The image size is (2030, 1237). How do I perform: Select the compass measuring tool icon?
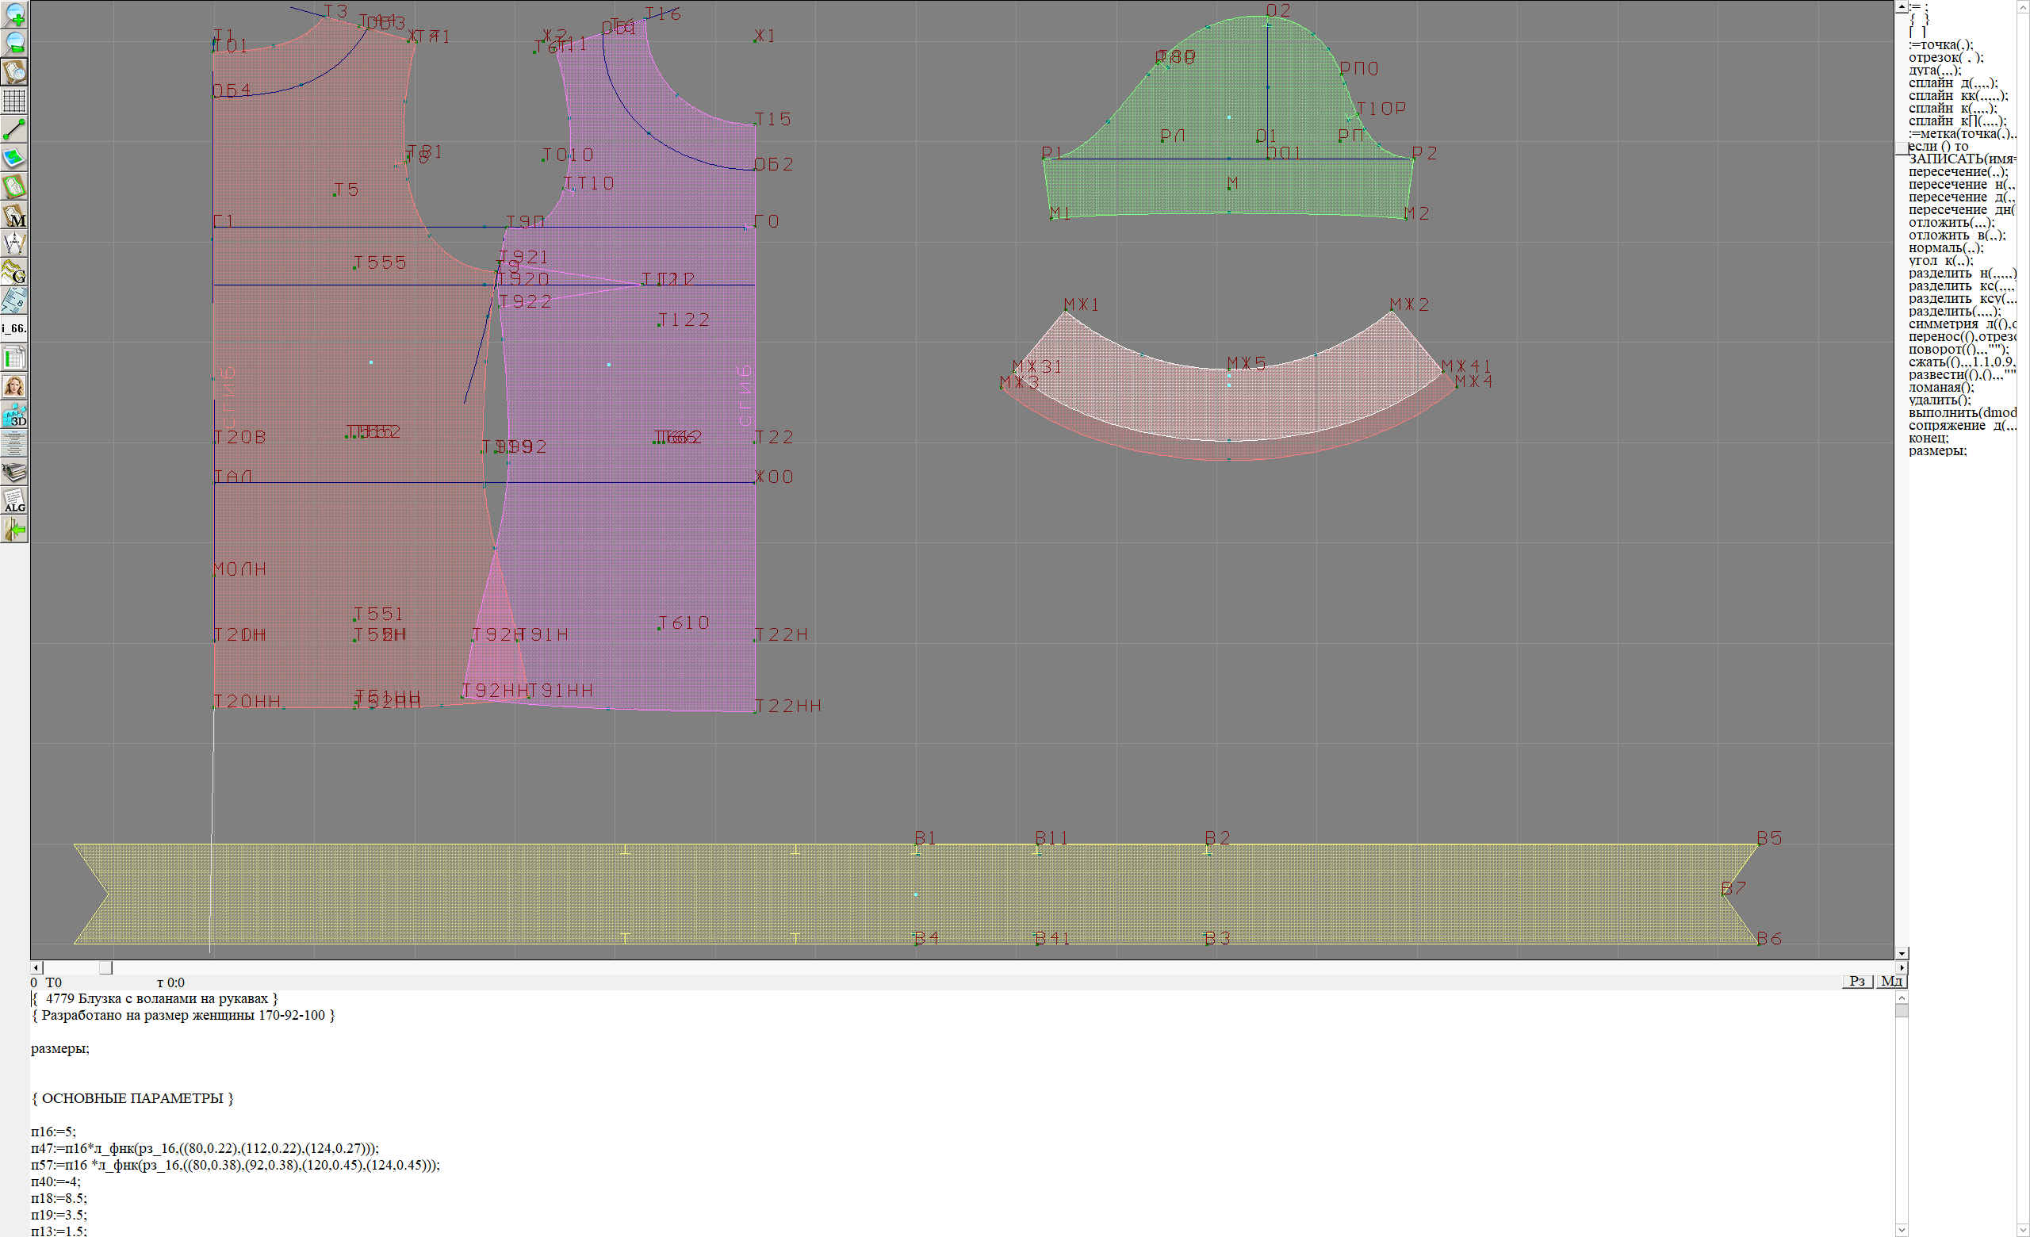(15, 243)
